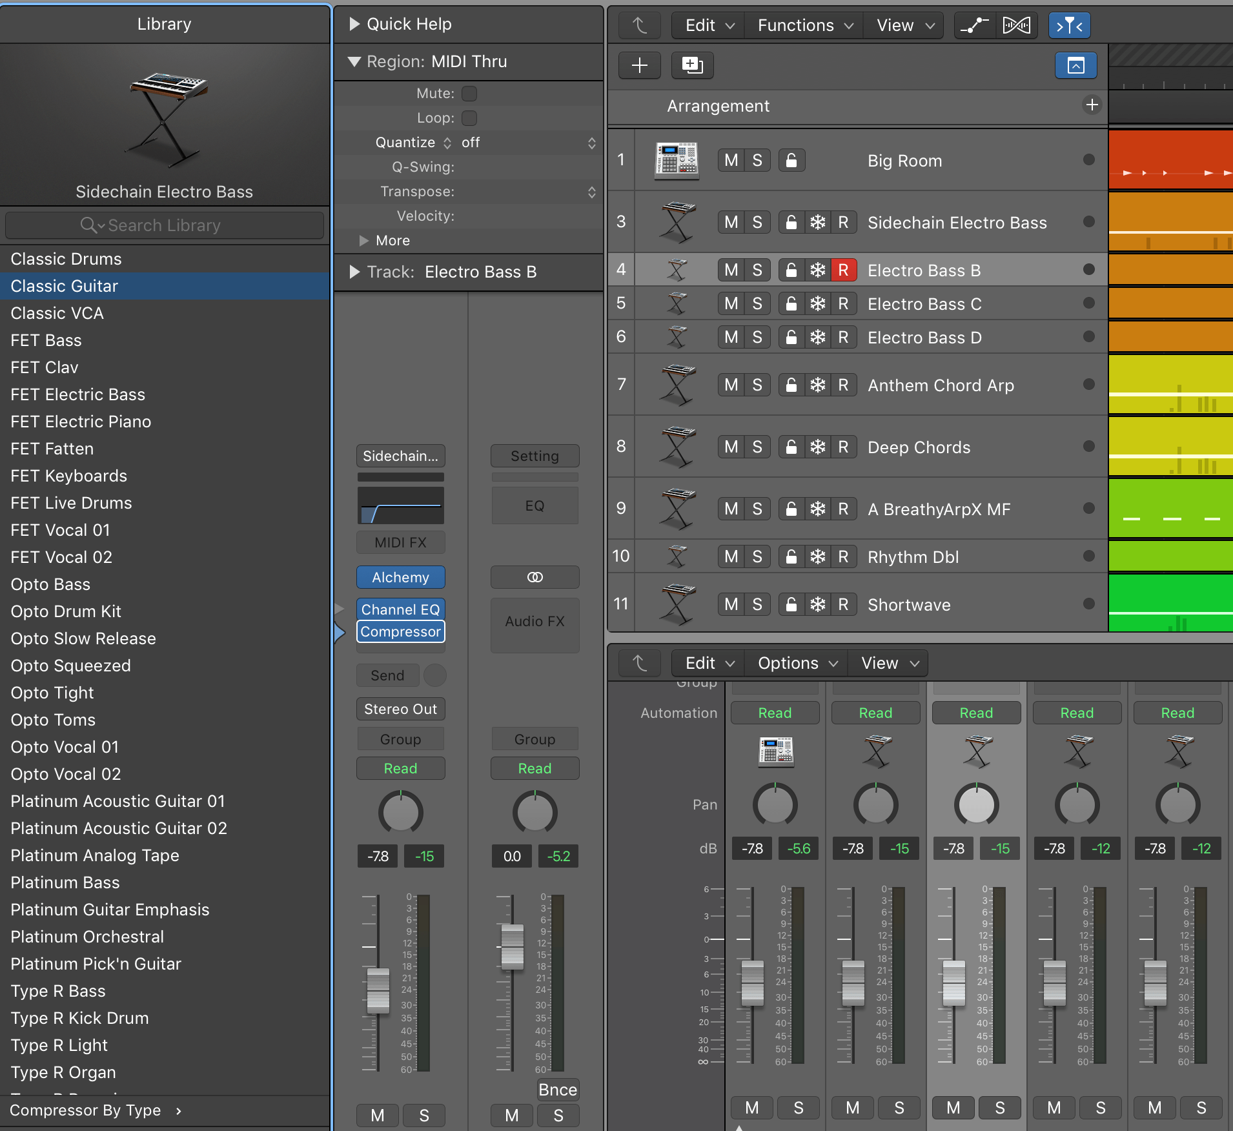This screenshot has height=1131, width=1233.
Task: Expand the Quick Help section
Action: click(x=354, y=24)
